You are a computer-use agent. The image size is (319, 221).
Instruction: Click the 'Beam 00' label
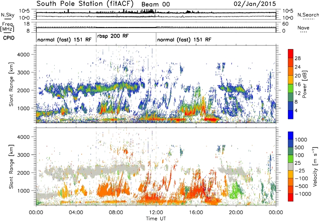[156, 4]
